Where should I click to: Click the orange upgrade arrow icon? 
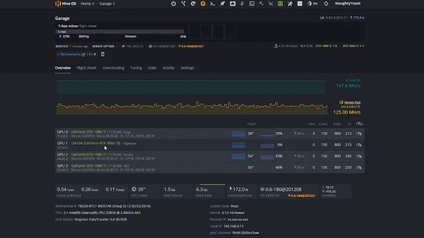point(203,3)
